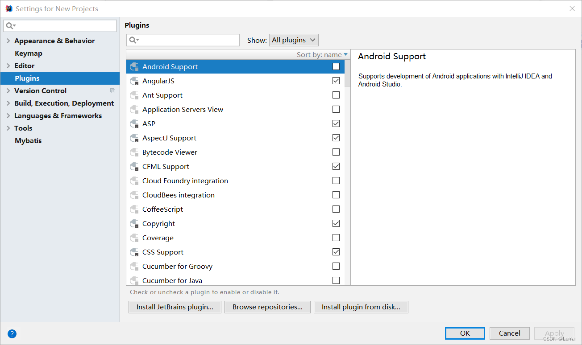Click the Copyright plugin icon
The width and height of the screenshot is (582, 345).
point(134,224)
